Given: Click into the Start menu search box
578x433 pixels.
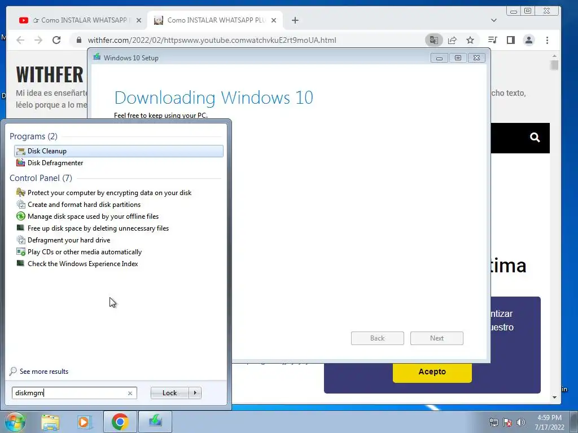Looking at the screenshot, I should pyautogui.click(x=69, y=393).
